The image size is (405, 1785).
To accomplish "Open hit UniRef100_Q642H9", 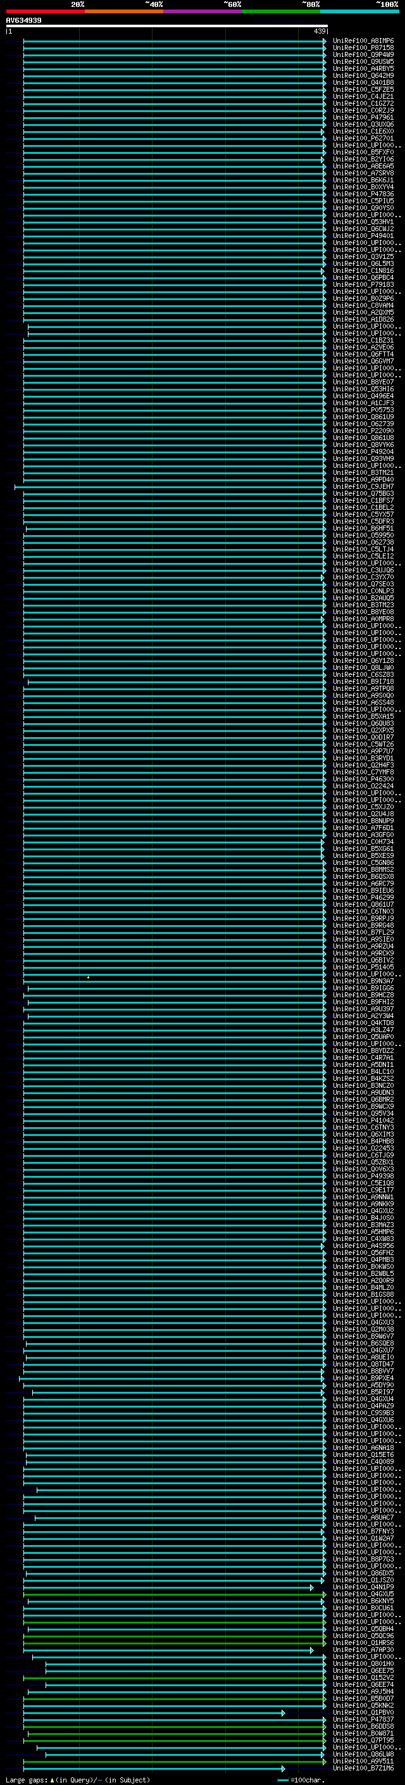I will click(363, 75).
